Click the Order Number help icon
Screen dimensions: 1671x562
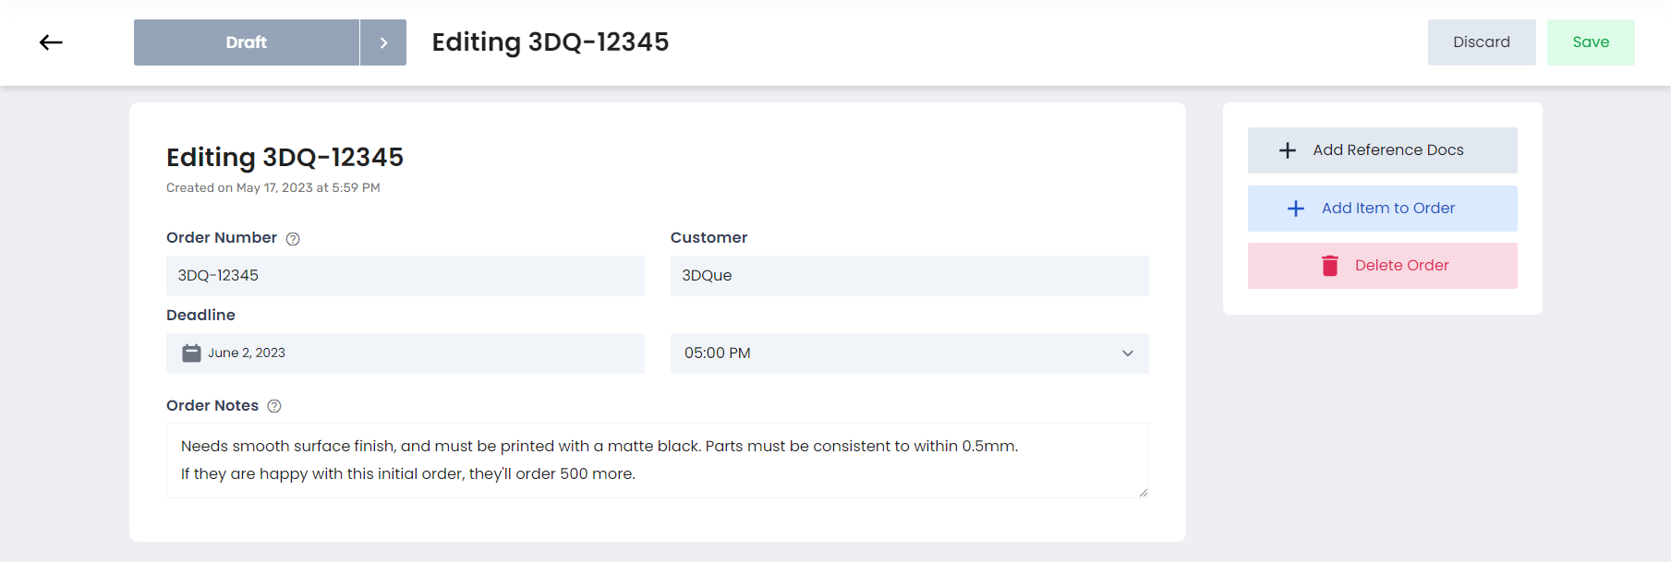tap(293, 239)
